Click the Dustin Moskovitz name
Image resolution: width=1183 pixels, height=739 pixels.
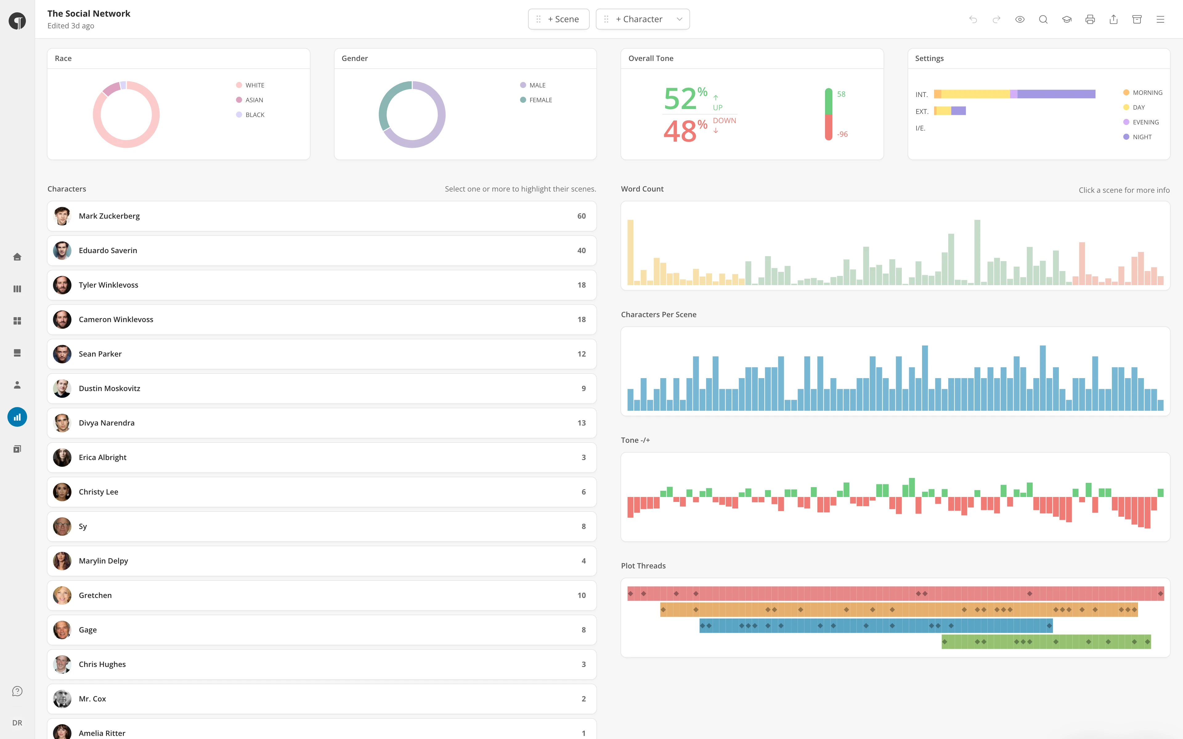[109, 389]
